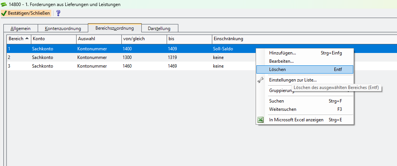Click the Konto column header
This screenshot has height=166, width=397.
53,39
